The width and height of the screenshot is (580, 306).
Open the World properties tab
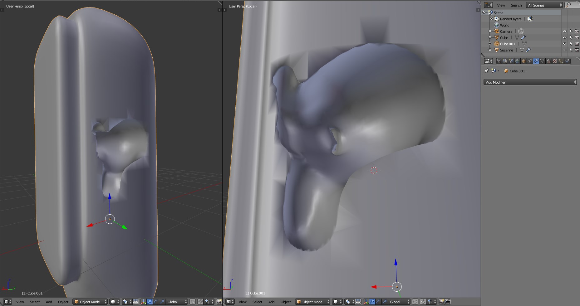[x=517, y=61]
